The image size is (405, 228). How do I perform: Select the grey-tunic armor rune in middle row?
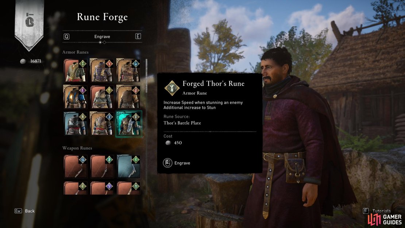[x=102, y=97]
